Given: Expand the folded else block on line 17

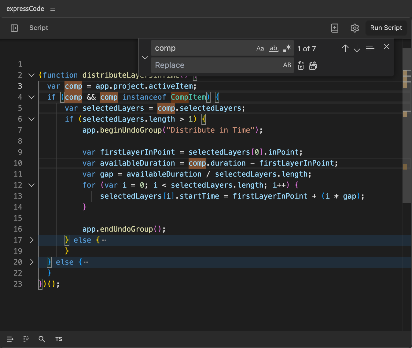Looking at the screenshot, I should point(31,240).
